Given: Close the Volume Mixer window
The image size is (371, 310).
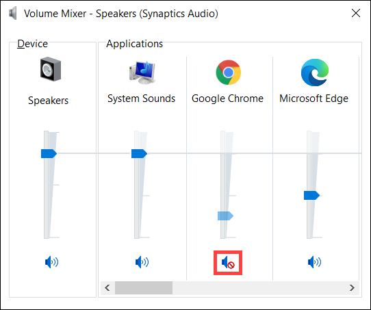Looking at the screenshot, I should click(356, 13).
